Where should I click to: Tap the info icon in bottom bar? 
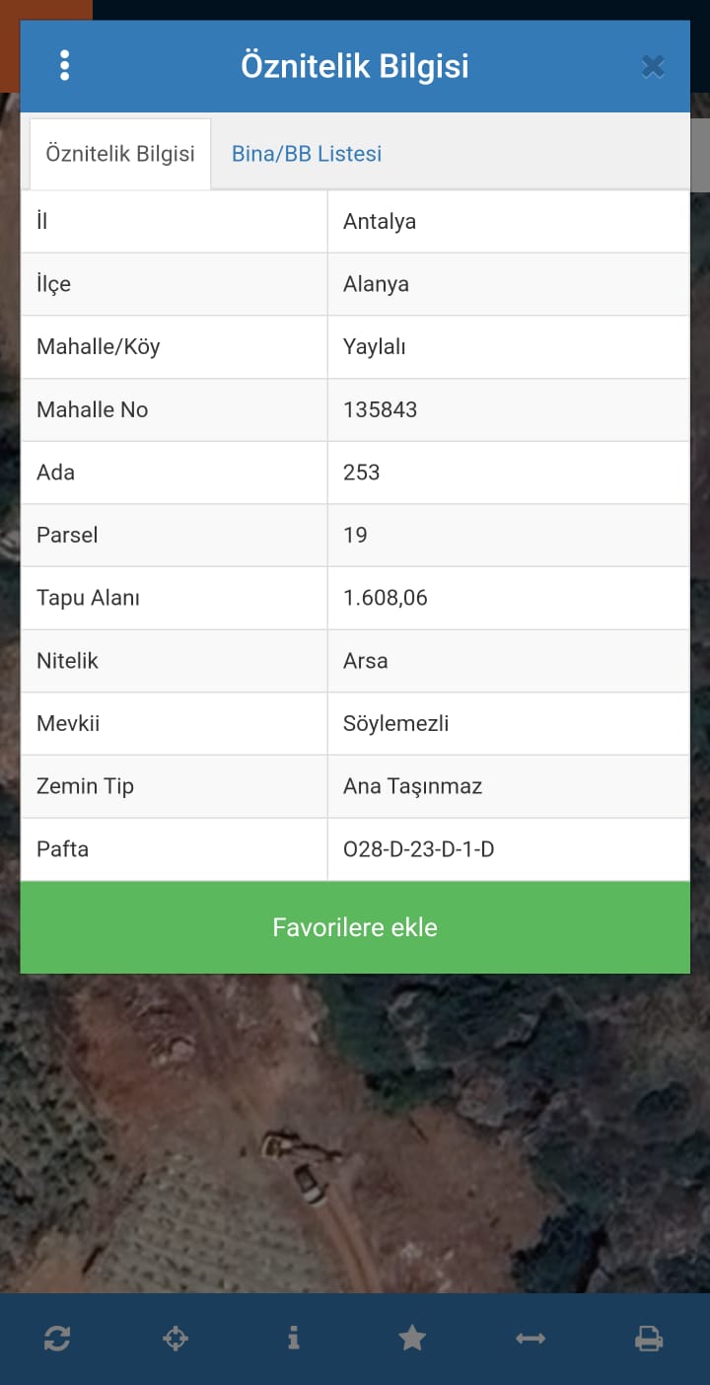point(293,1339)
